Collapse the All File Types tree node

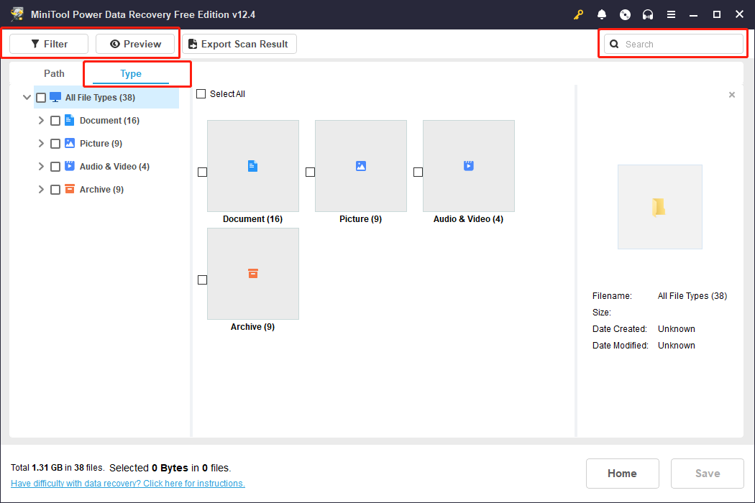pos(27,97)
